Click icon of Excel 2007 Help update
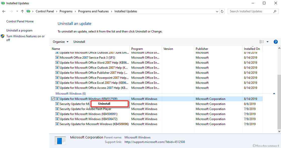Viewport: 281px width, 148px height. (x=57, y=83)
